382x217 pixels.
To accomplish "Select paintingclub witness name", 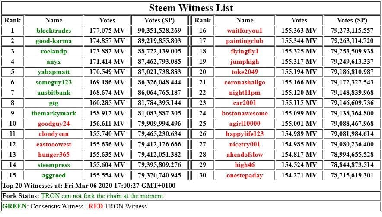I will pos(245,41).
